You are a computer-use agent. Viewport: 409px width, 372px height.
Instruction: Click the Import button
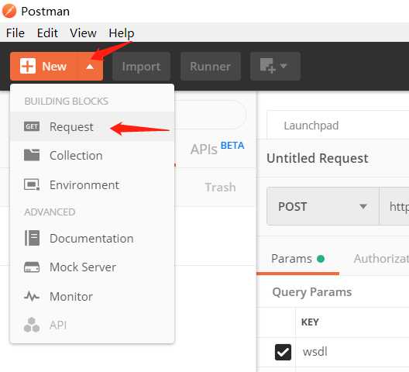141,67
